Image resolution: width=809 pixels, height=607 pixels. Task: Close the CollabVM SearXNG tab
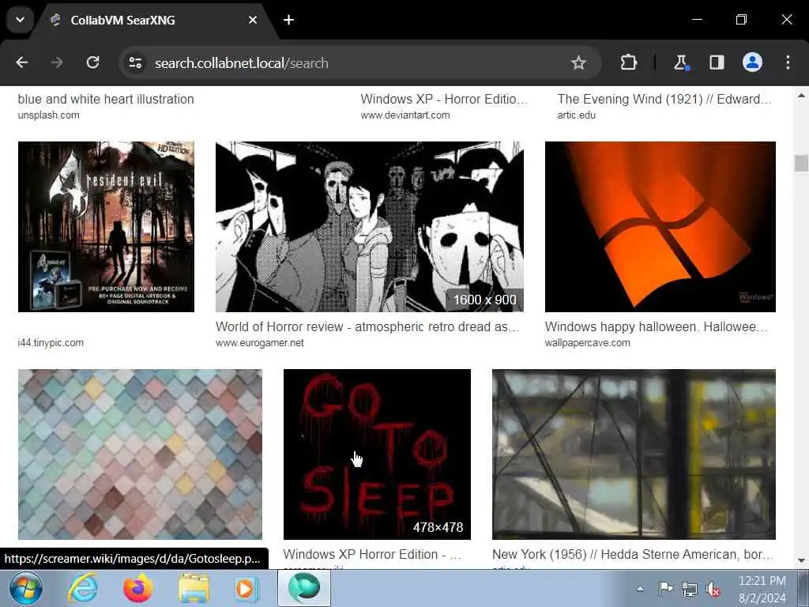[253, 20]
